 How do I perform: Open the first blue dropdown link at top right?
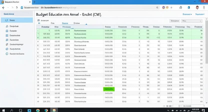187,14
